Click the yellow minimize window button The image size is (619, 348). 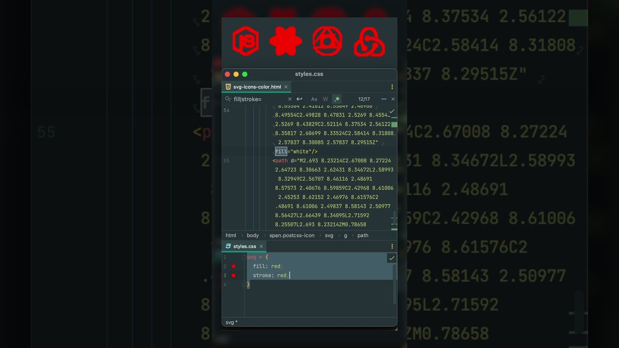236,74
